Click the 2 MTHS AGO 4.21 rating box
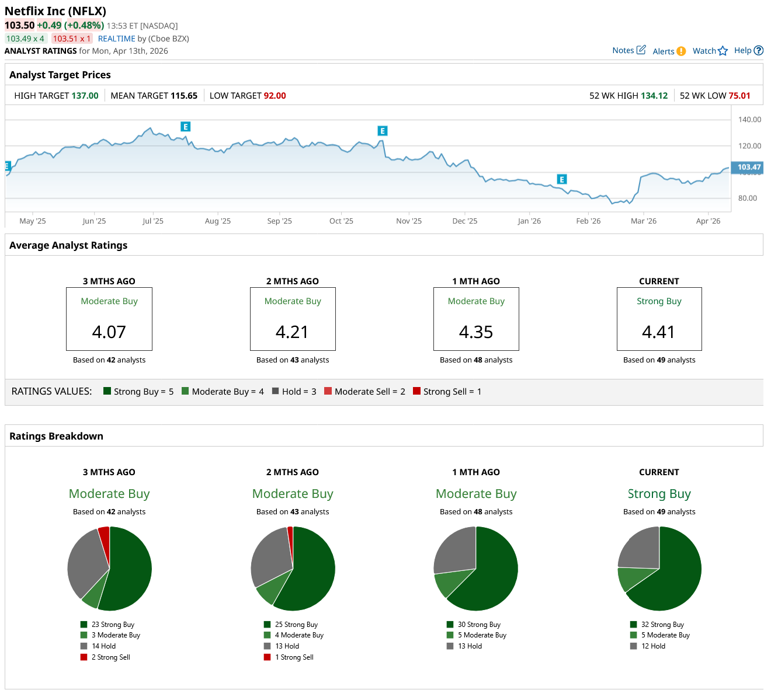This screenshot has width=764, height=690. pos(293,319)
